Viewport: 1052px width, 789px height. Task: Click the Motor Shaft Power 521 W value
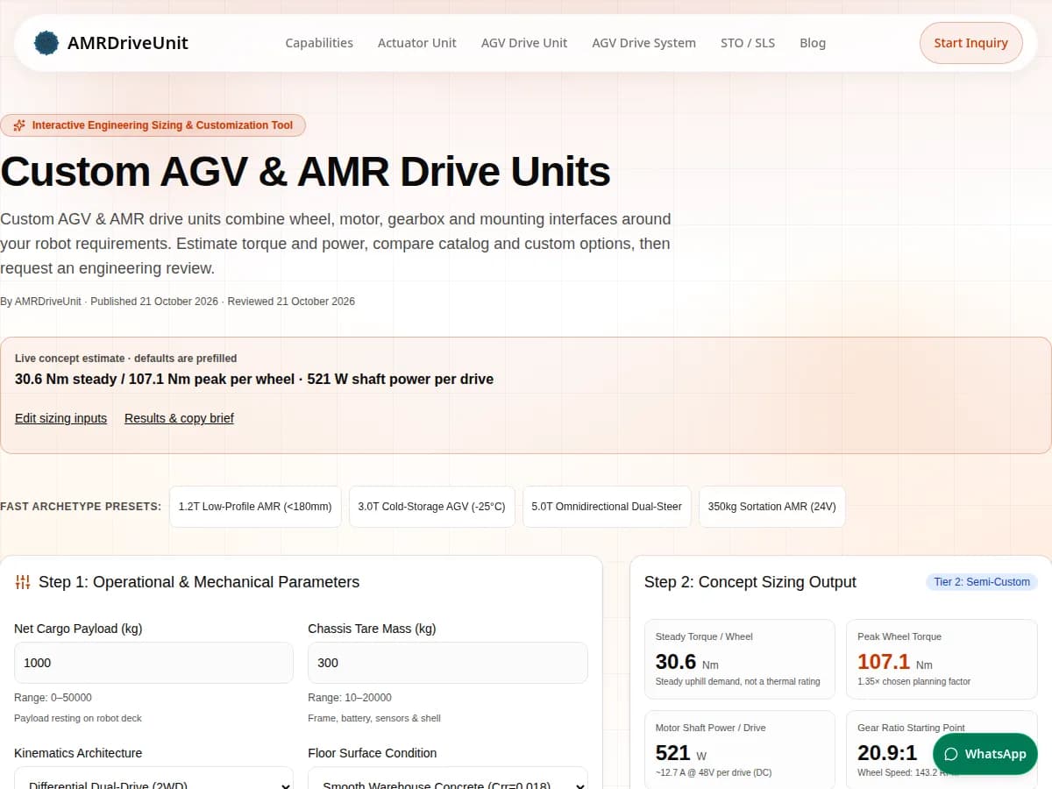click(x=673, y=752)
